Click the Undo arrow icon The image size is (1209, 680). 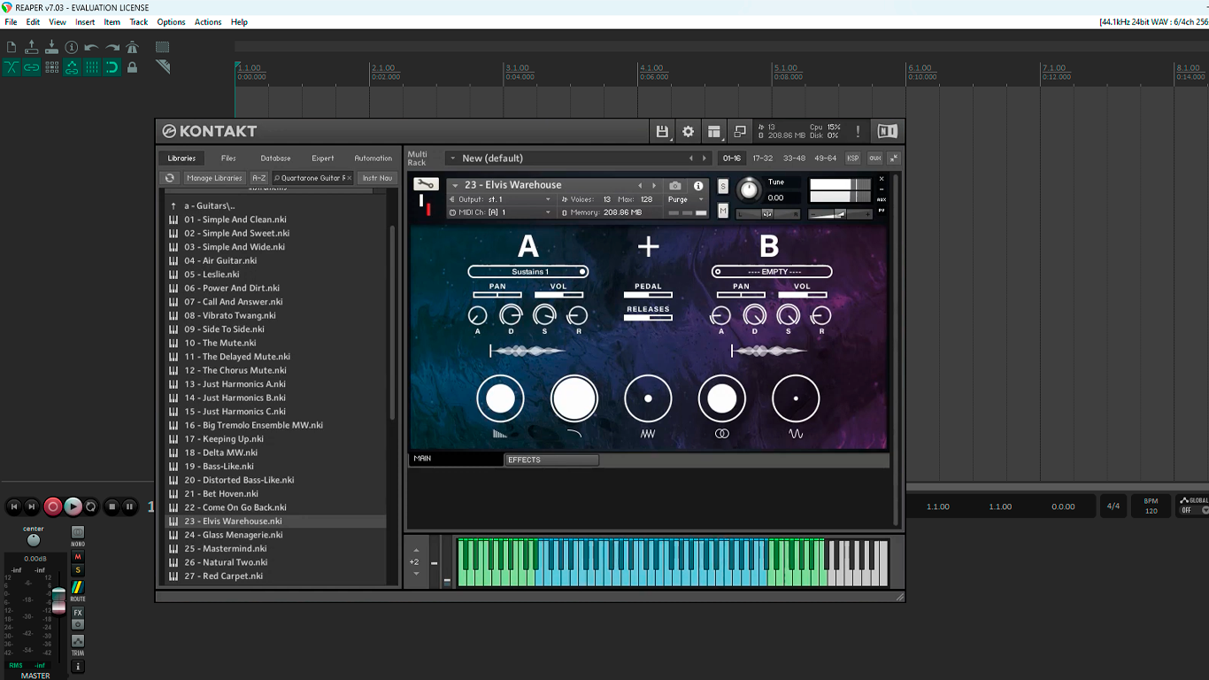point(92,47)
